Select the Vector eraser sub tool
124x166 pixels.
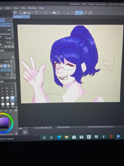pos(5,42)
